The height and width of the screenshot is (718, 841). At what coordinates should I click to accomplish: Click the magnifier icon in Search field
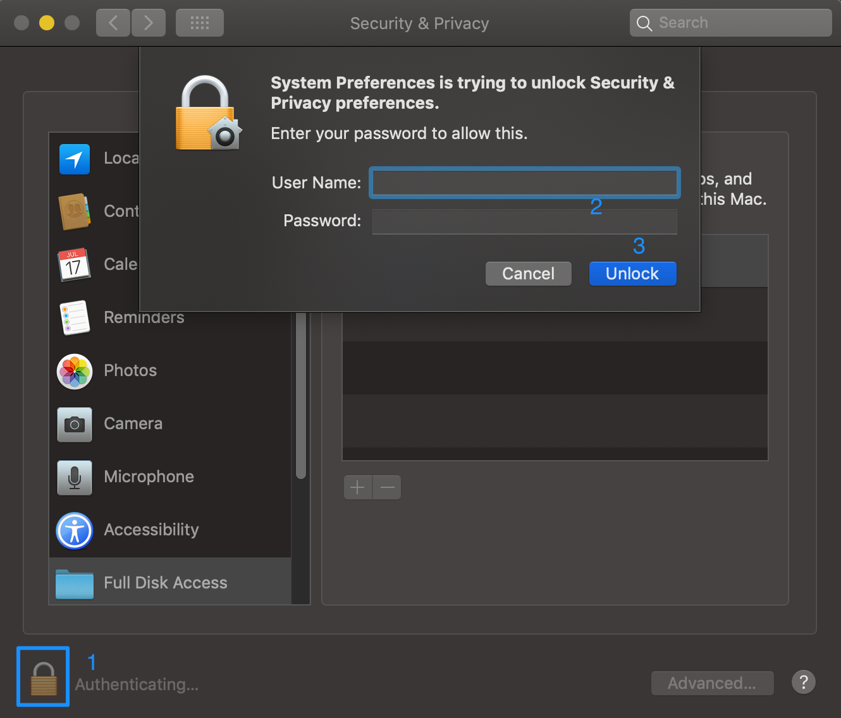pyautogui.click(x=644, y=23)
